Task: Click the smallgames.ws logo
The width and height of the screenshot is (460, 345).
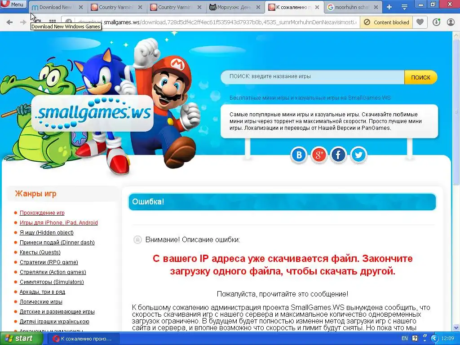Action: (92, 113)
